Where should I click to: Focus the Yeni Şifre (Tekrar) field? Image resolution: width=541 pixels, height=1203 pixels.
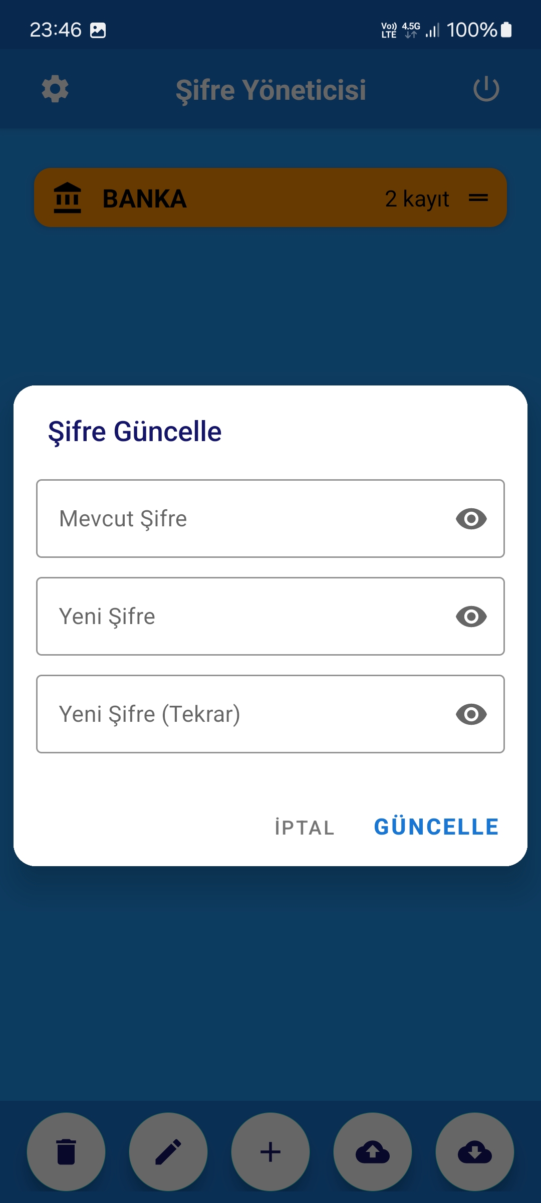pyautogui.click(x=240, y=714)
